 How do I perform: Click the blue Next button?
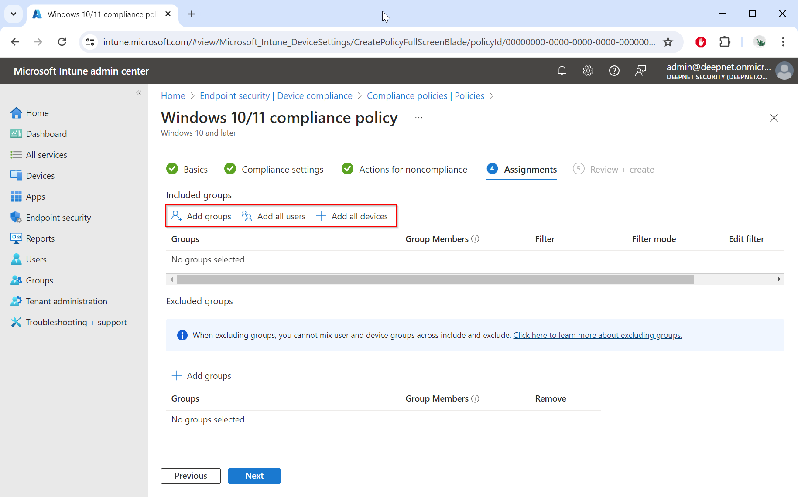tap(254, 476)
